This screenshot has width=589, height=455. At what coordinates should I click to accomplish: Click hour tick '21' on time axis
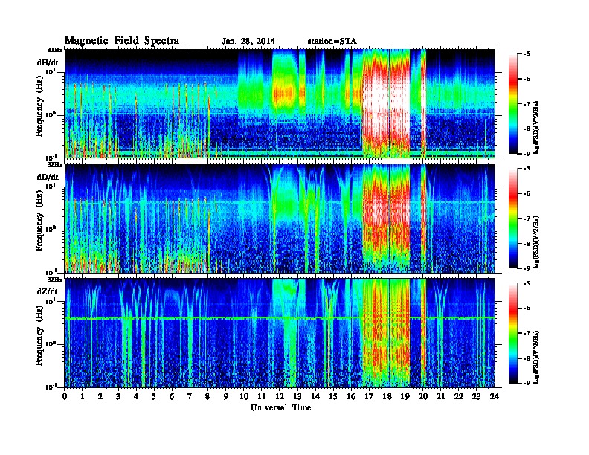click(x=440, y=397)
